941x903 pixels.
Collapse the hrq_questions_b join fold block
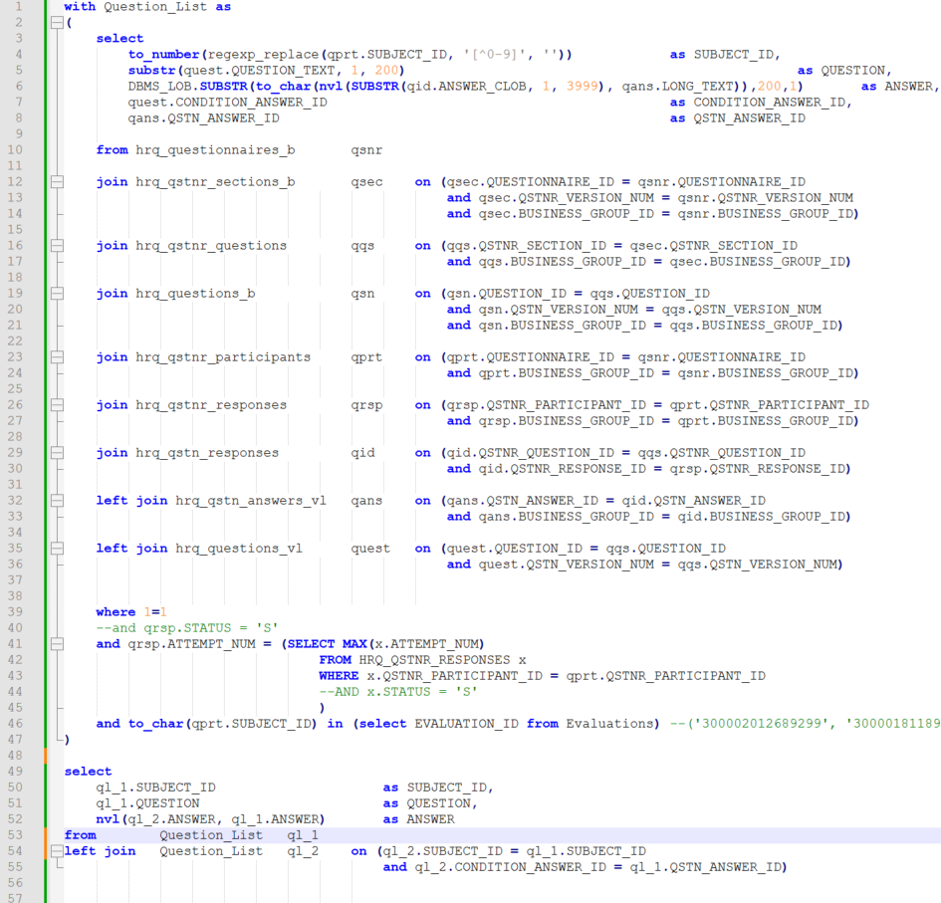[x=57, y=294]
